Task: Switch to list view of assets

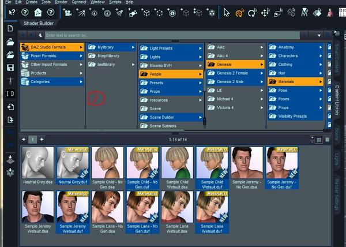Action: pos(327,140)
